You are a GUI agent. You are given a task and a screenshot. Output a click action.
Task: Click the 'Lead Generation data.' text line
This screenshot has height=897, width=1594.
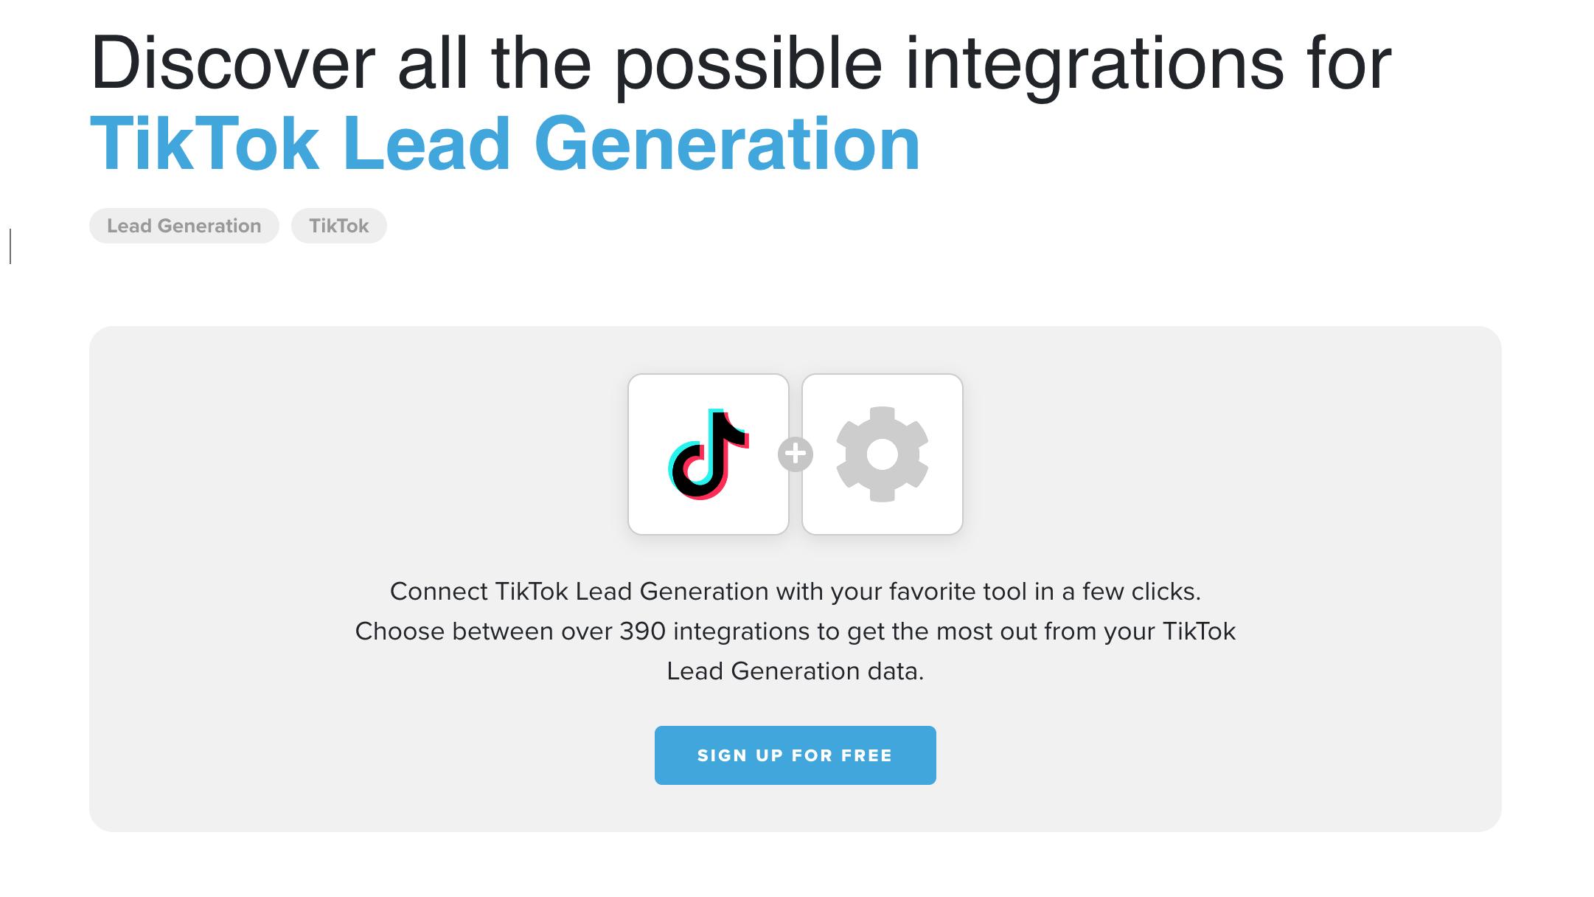click(795, 671)
